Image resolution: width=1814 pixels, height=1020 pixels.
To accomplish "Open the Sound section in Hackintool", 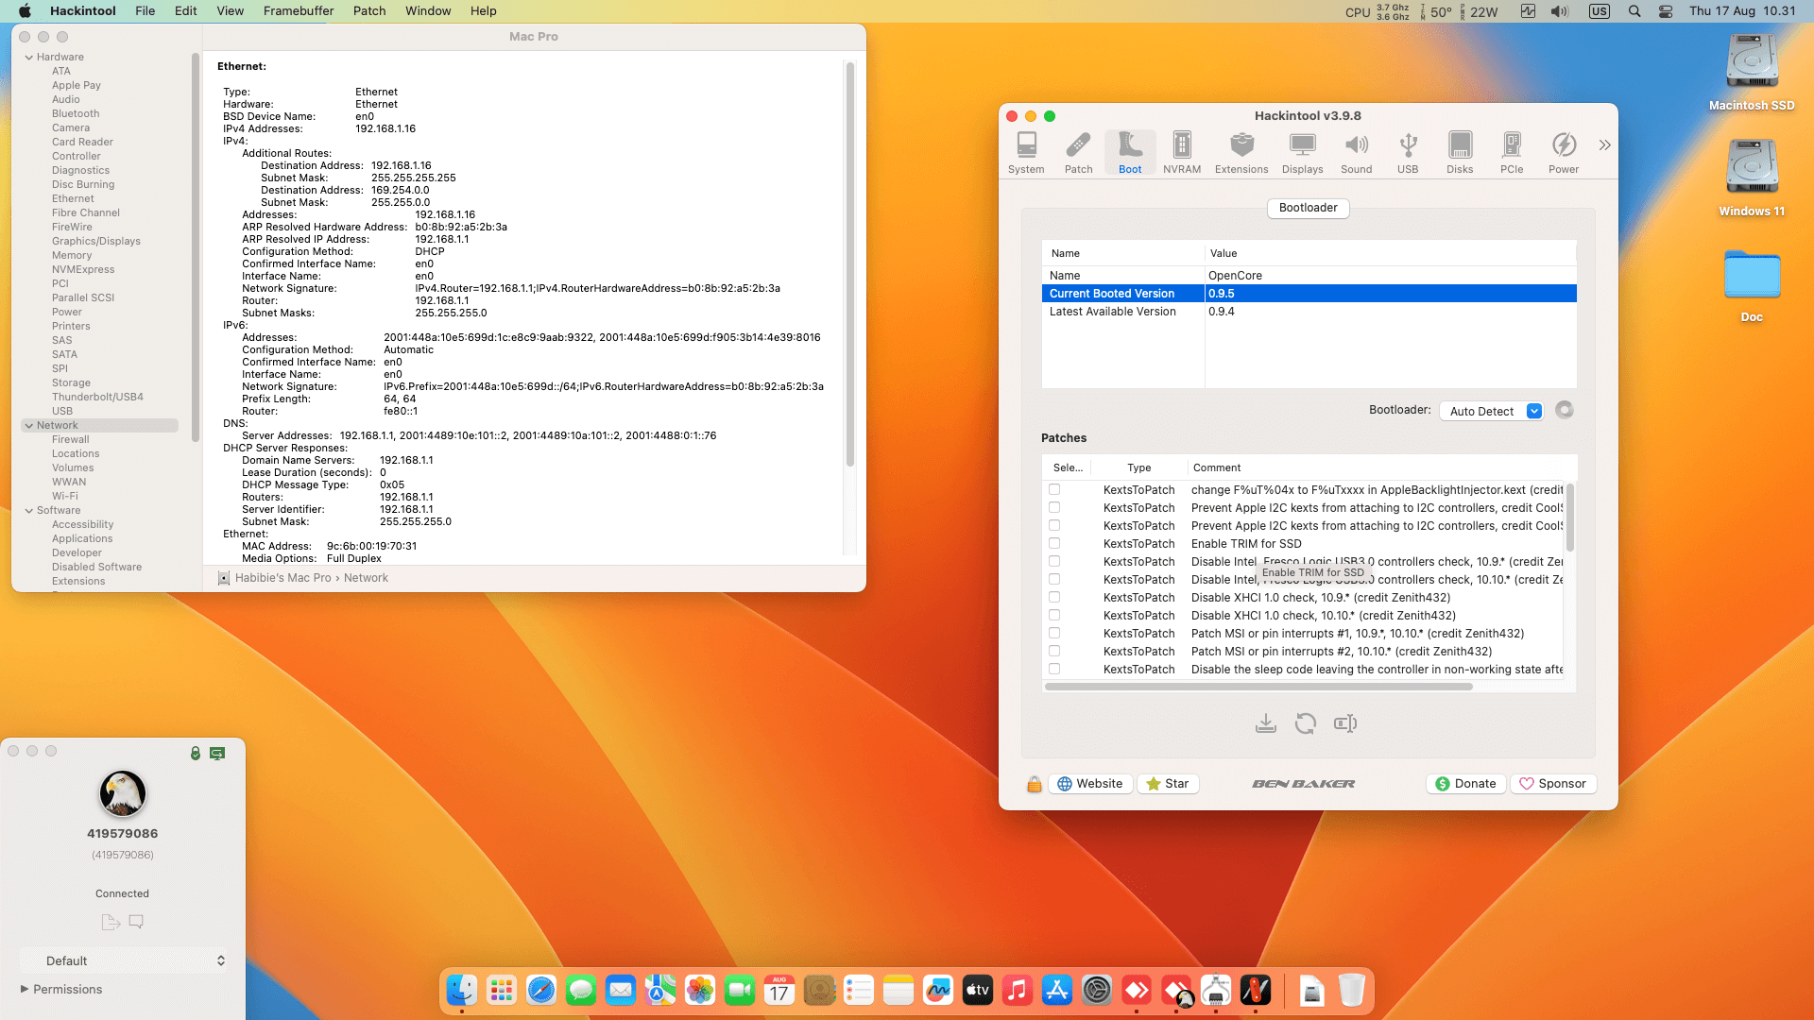I will coord(1357,153).
